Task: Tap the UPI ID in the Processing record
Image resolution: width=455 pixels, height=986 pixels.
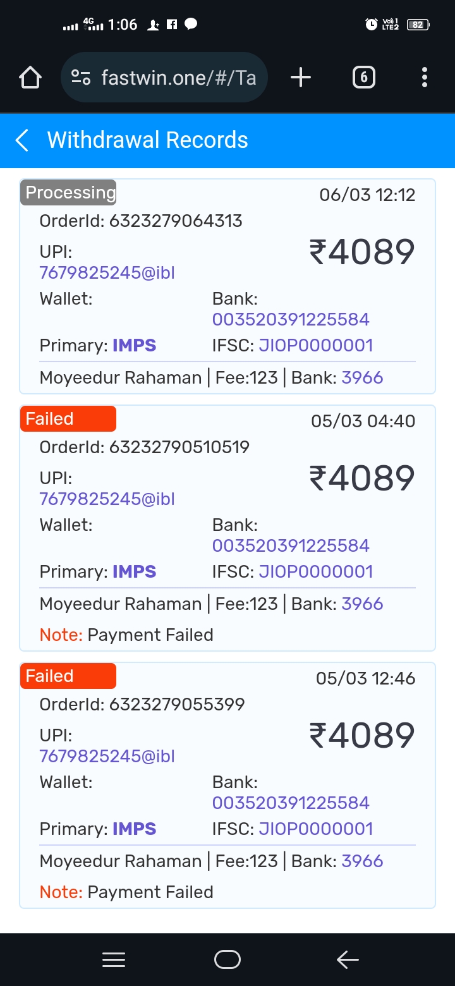Action: pyautogui.click(x=107, y=273)
